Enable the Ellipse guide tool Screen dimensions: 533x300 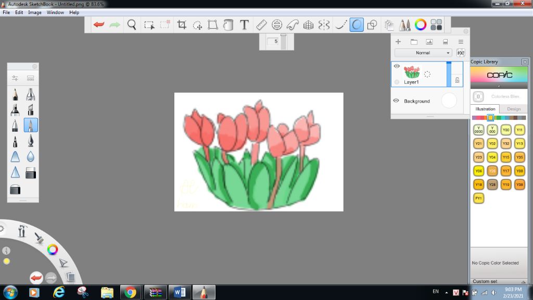click(277, 24)
